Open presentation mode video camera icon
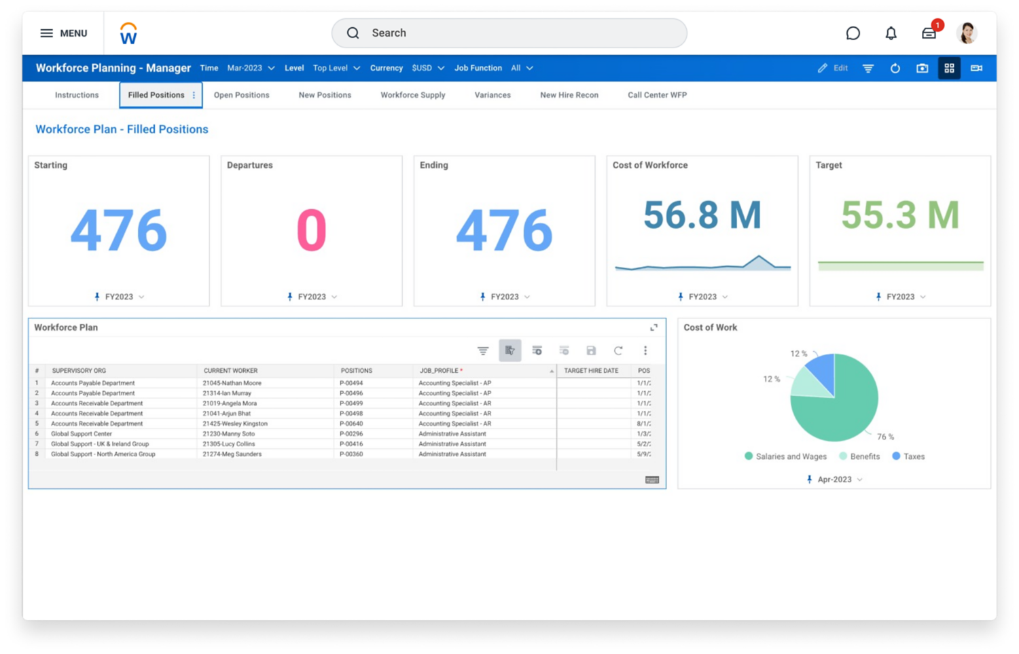The width and height of the screenshot is (1019, 654). pyautogui.click(x=976, y=68)
